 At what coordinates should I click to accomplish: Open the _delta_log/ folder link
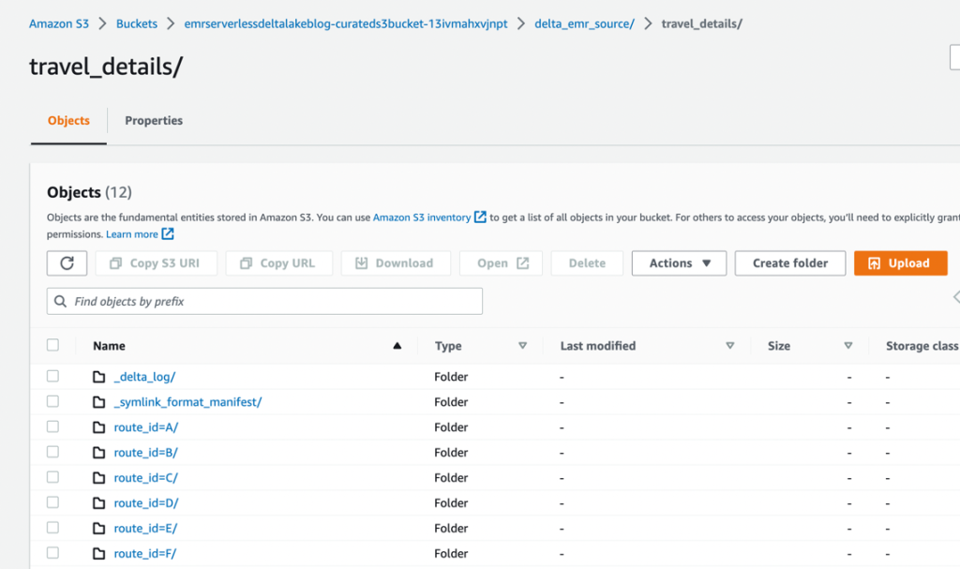144,377
